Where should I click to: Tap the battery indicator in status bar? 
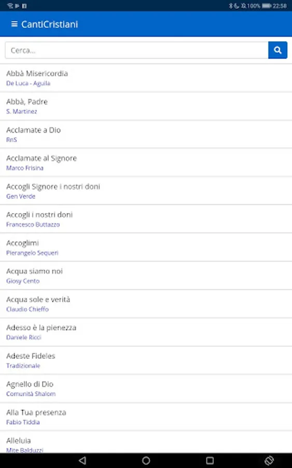[x=267, y=6]
